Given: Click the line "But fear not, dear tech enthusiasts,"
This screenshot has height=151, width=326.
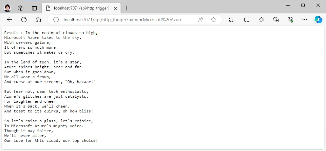Looking at the screenshot, I should coord(47,92).
